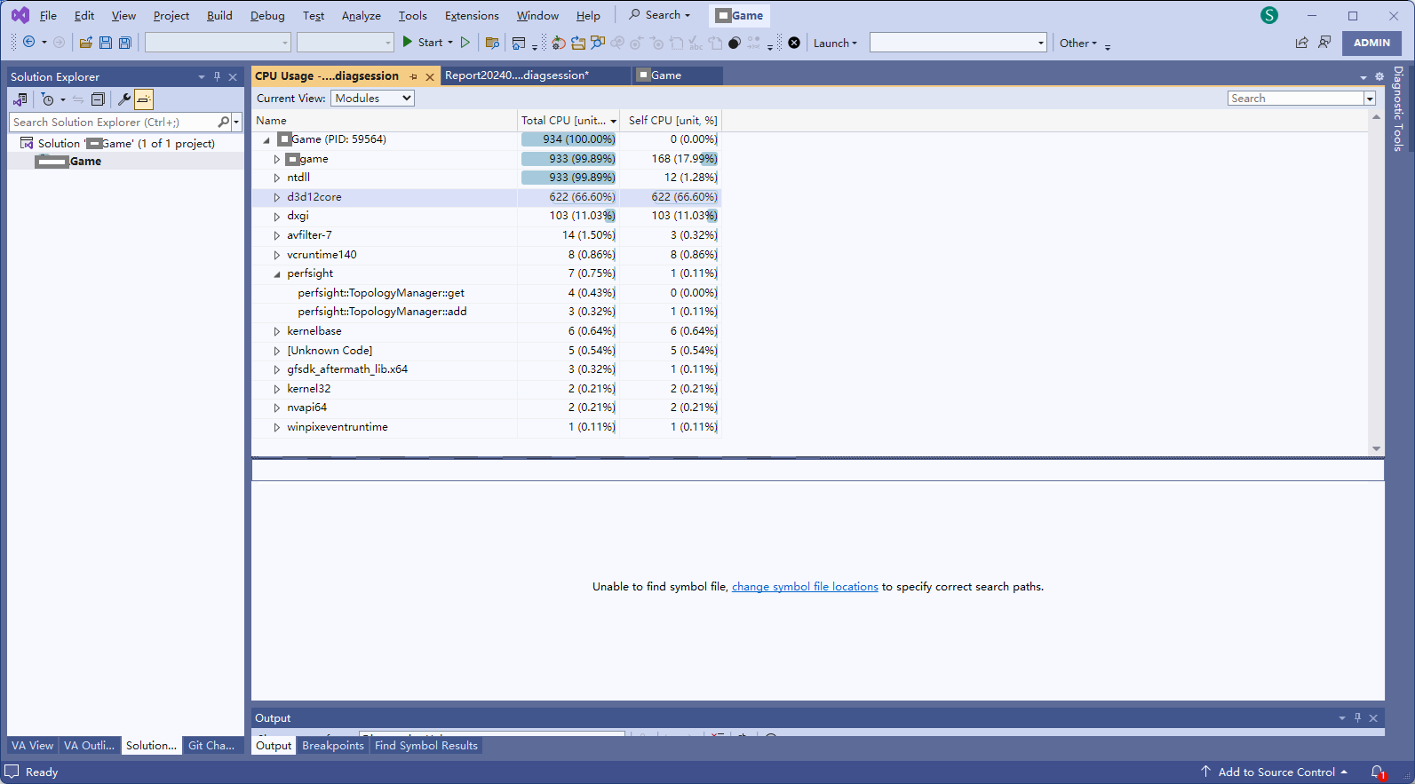Sort by the Total CPU column header

point(568,121)
